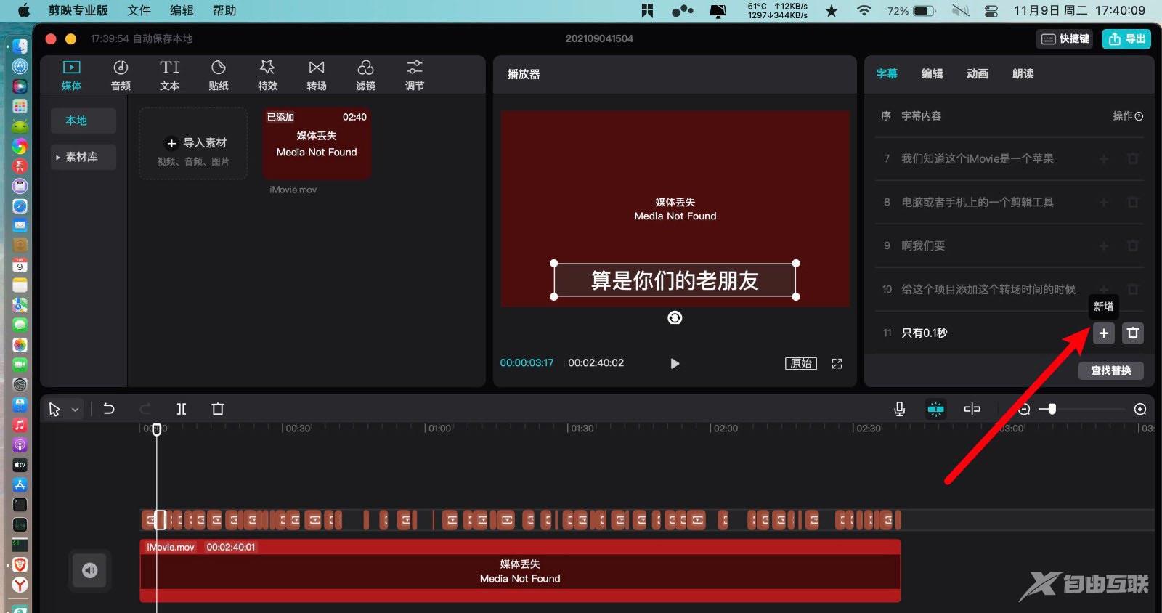Image resolution: width=1162 pixels, height=613 pixels.
Task: Click the split clip tool icon
Action: [182, 409]
